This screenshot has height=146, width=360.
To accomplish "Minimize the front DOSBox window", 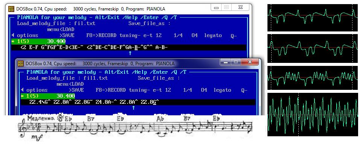I will (x=225, y=62).
